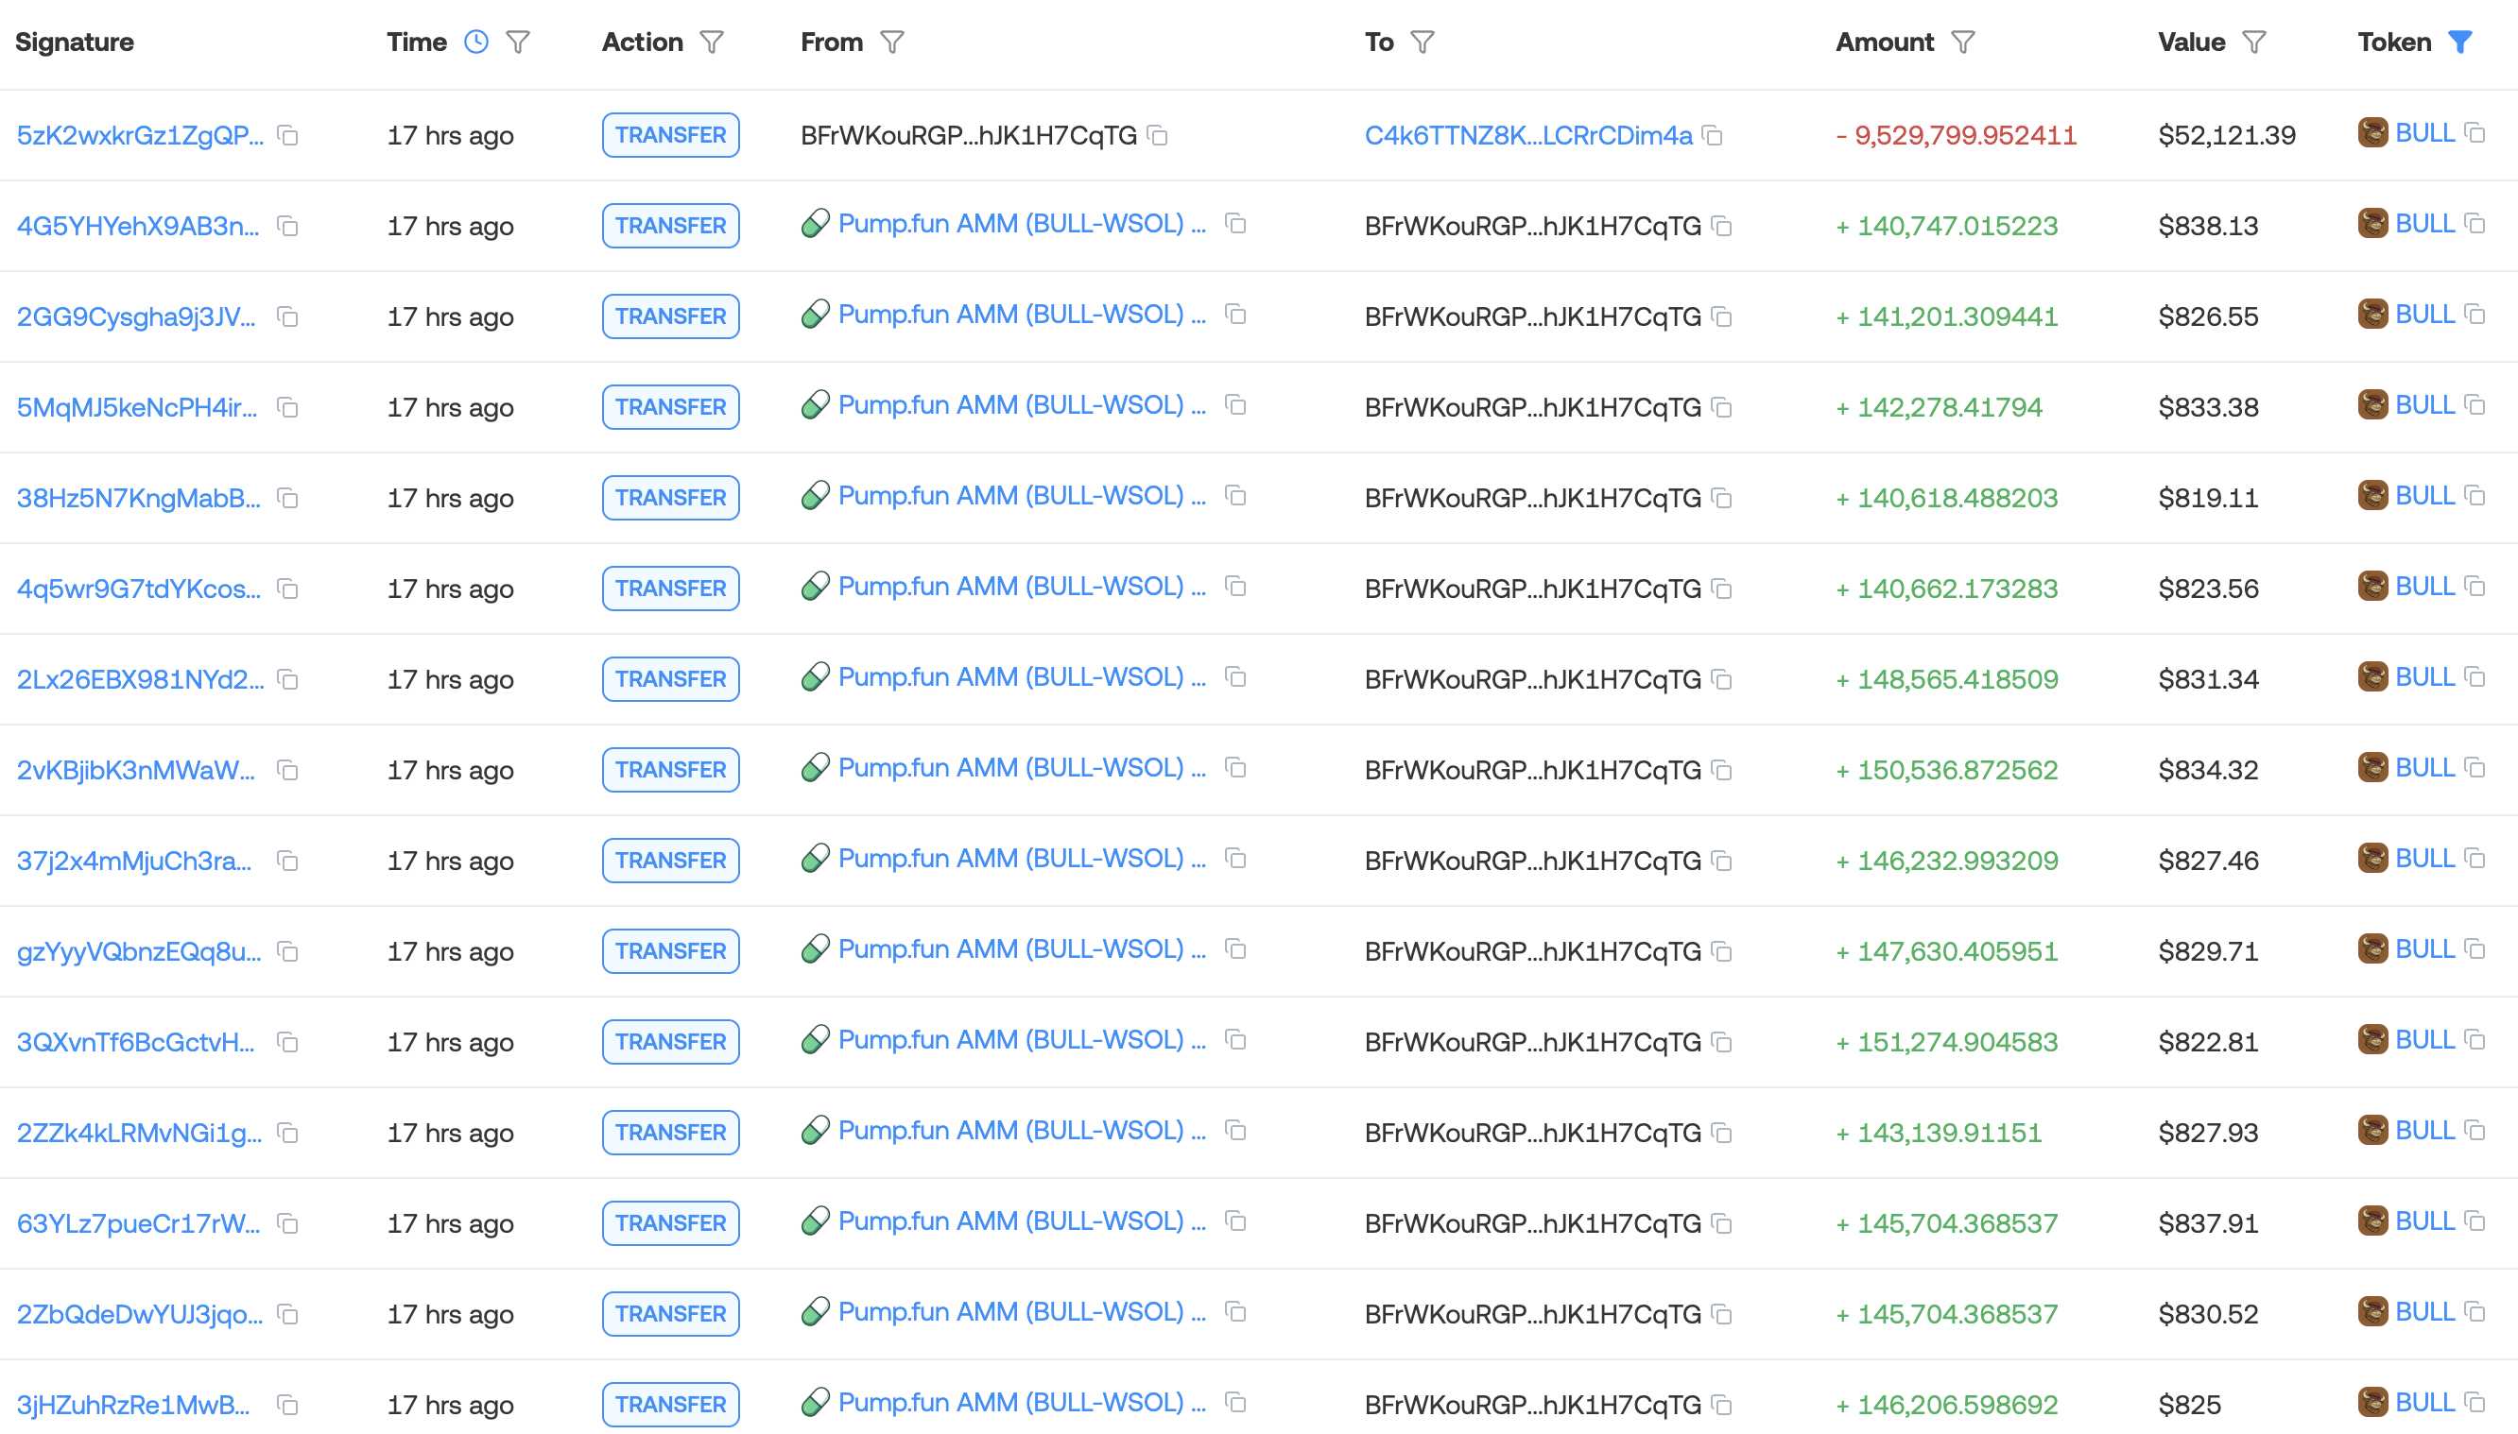Copy Pump.fun AMM address in 4G5YHYehX9AB3n row
Image resolution: width=2518 pixels, height=1434 pixels.
(1235, 224)
